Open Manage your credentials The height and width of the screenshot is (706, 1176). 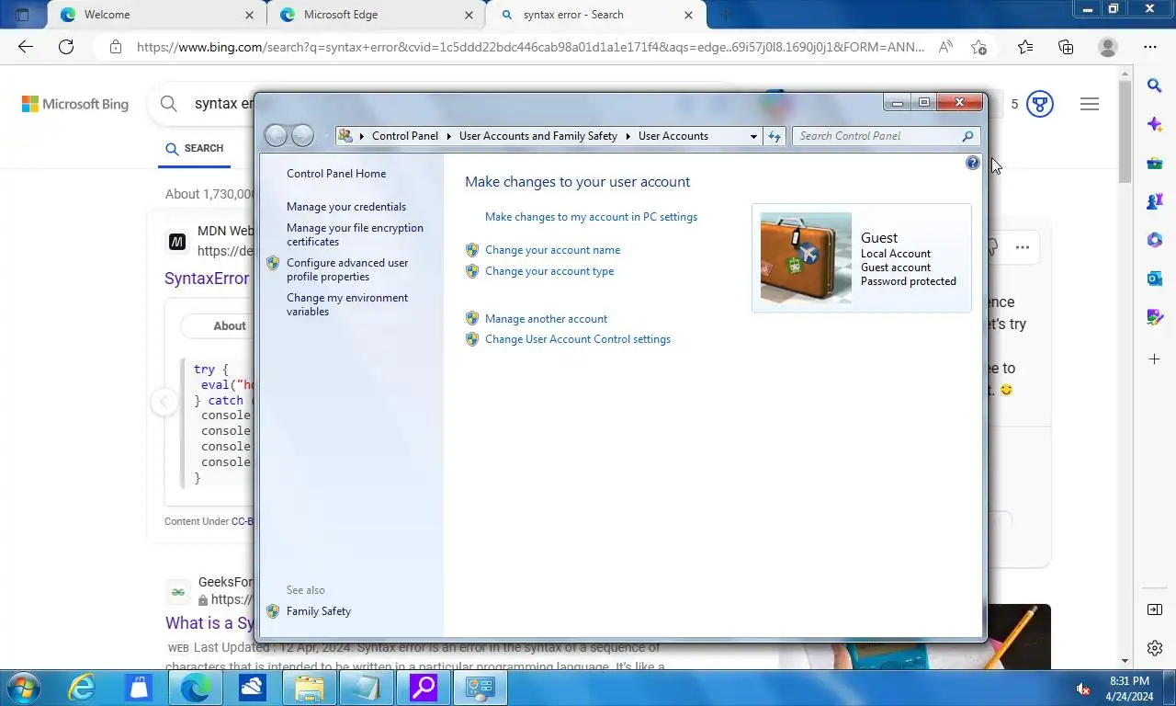point(346,207)
